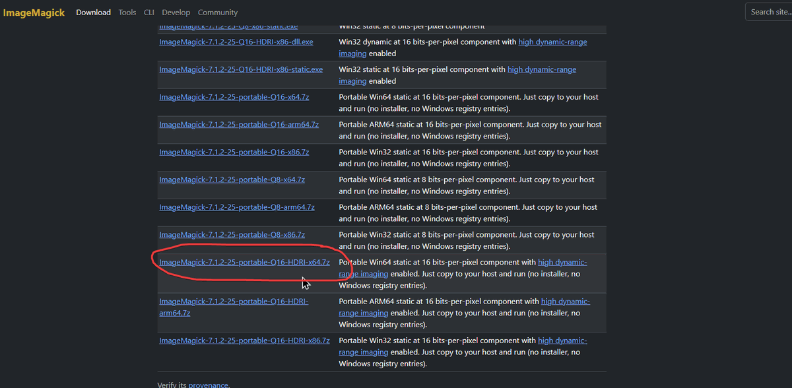Open the Download menu item

coord(93,13)
